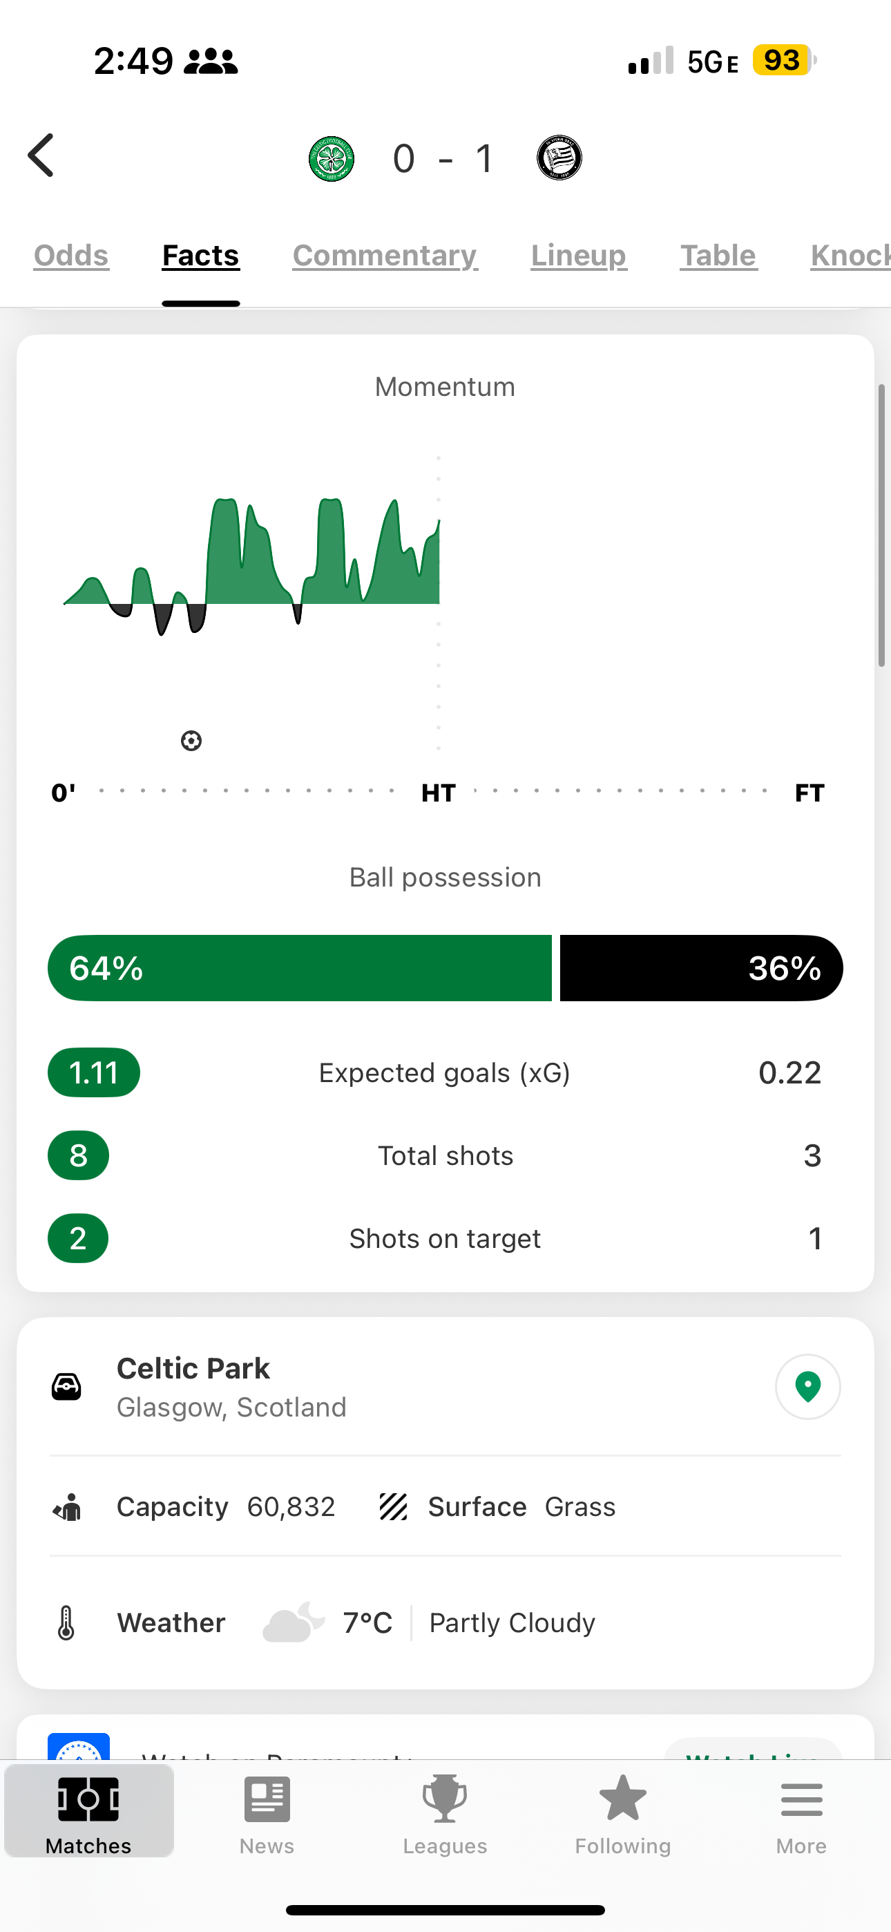Tap the Sturm Graz club crest
The height and width of the screenshot is (1932, 891).
pos(559,158)
